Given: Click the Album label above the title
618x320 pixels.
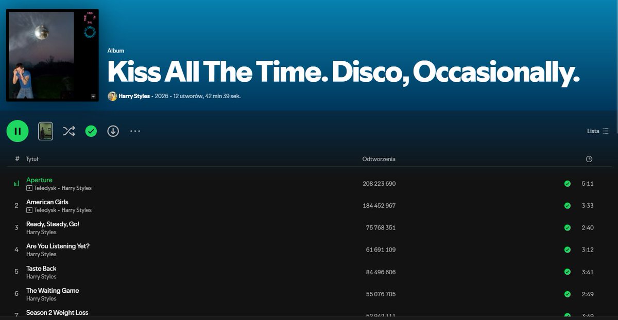Looking at the screenshot, I should pos(116,51).
